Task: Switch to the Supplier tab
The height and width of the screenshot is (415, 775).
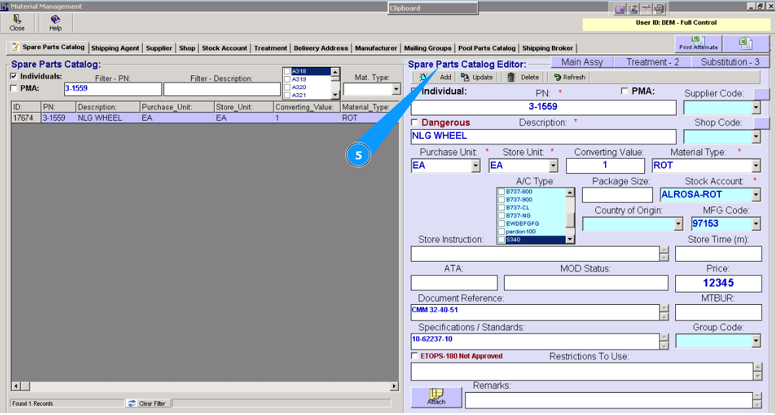Action: point(159,48)
